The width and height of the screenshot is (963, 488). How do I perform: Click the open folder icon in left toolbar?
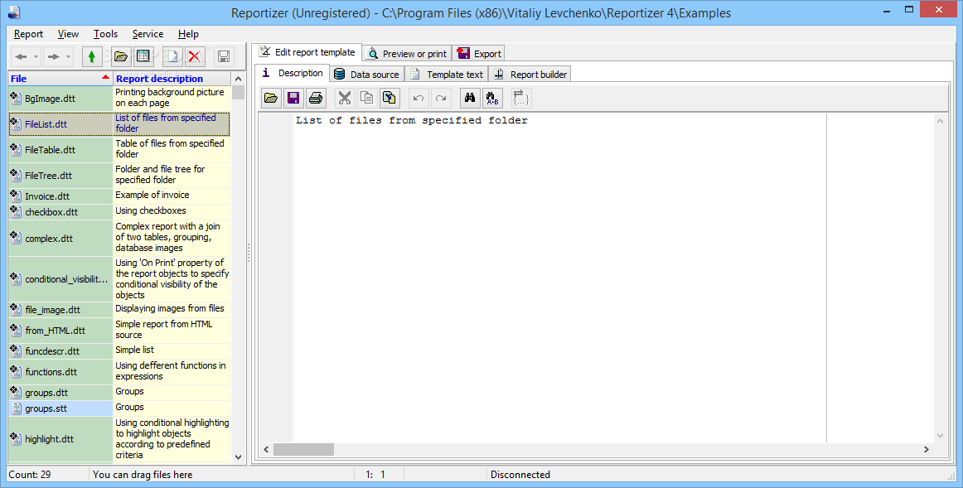pos(121,57)
